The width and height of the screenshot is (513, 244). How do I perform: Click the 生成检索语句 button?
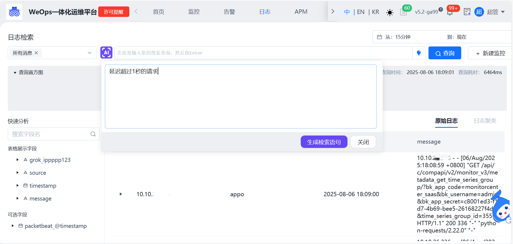point(324,142)
